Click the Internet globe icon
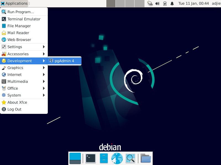 point(4,75)
